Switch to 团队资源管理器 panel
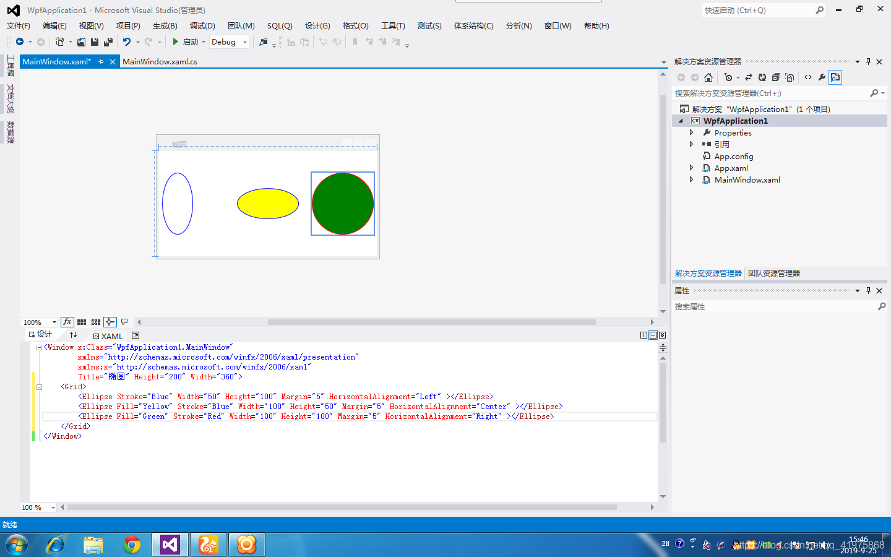The width and height of the screenshot is (891, 557). [773, 273]
